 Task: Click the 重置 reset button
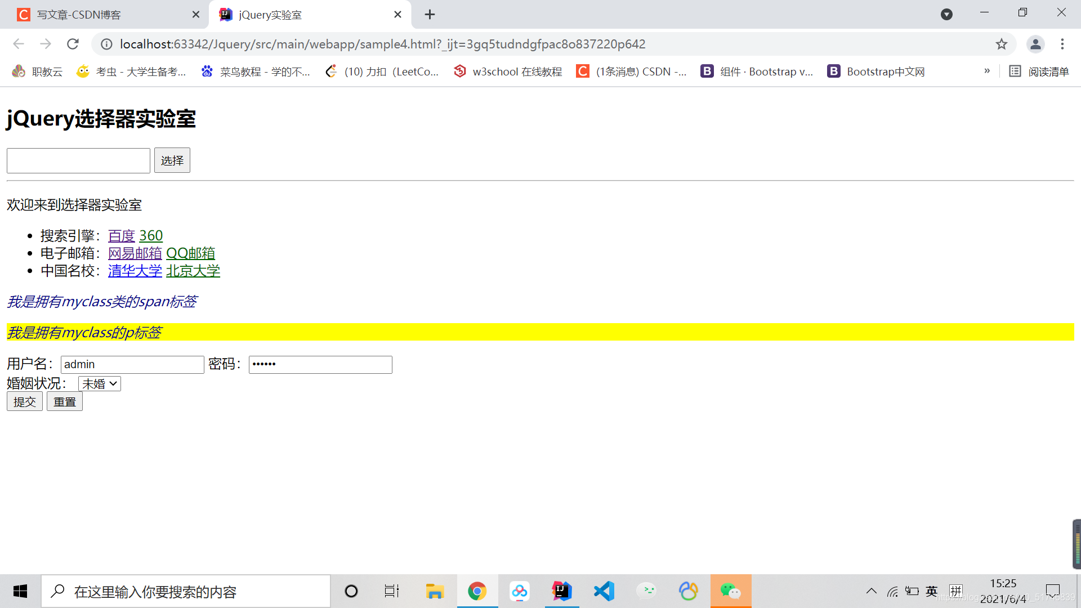65,402
